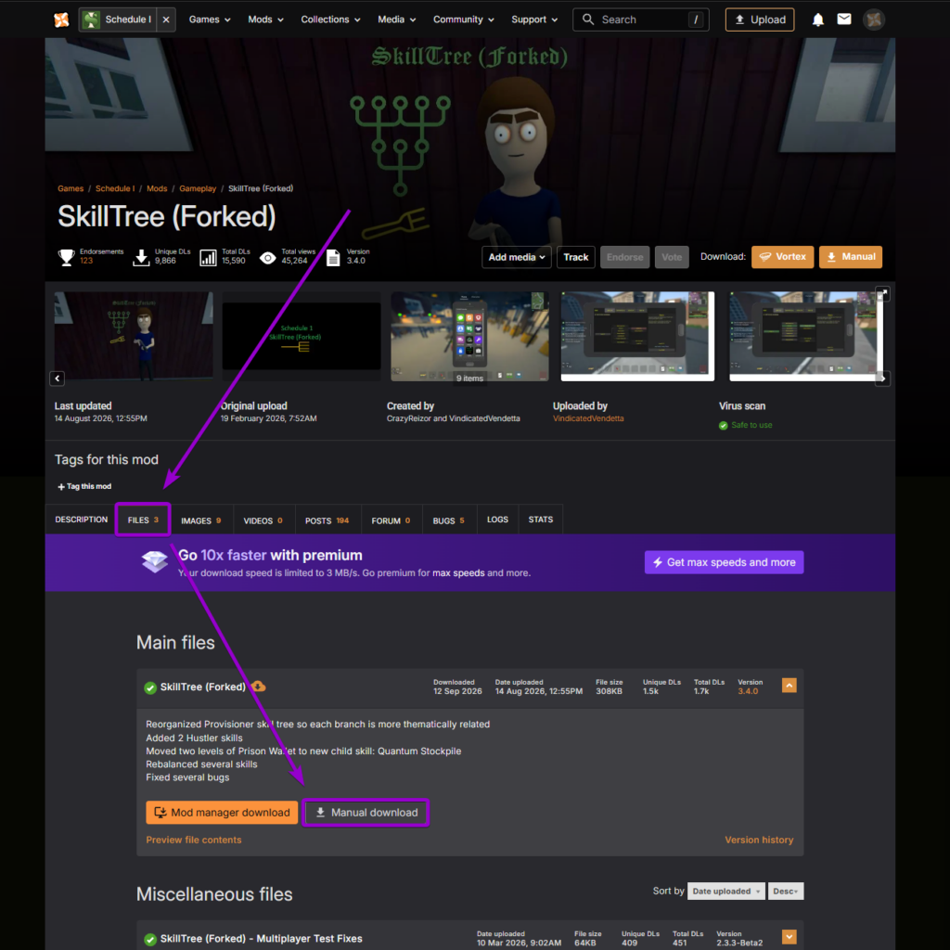Switch to Posts tab
Viewport: 950px width, 950px height.
tap(327, 520)
